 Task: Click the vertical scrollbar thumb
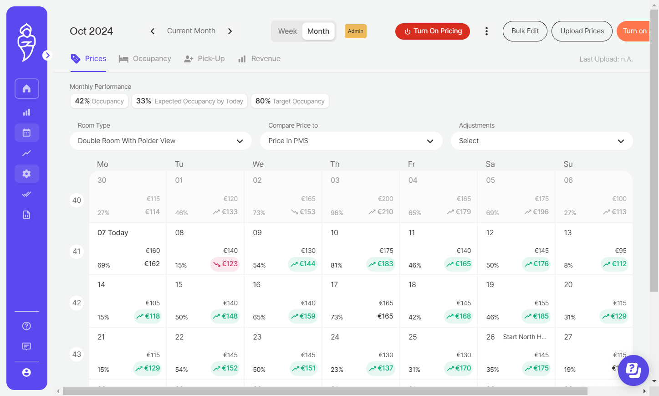(654, 150)
